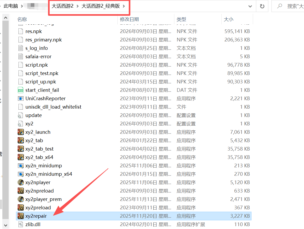Click the xy2player_prem application icon
The height and width of the screenshot is (229, 304).
20,199
